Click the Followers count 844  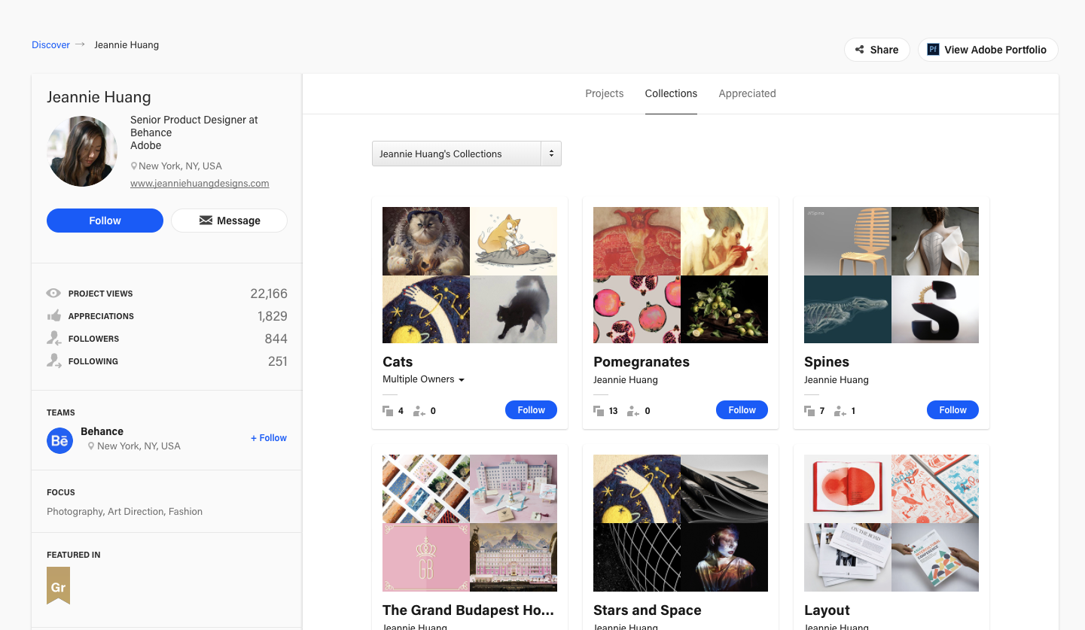tap(276, 339)
